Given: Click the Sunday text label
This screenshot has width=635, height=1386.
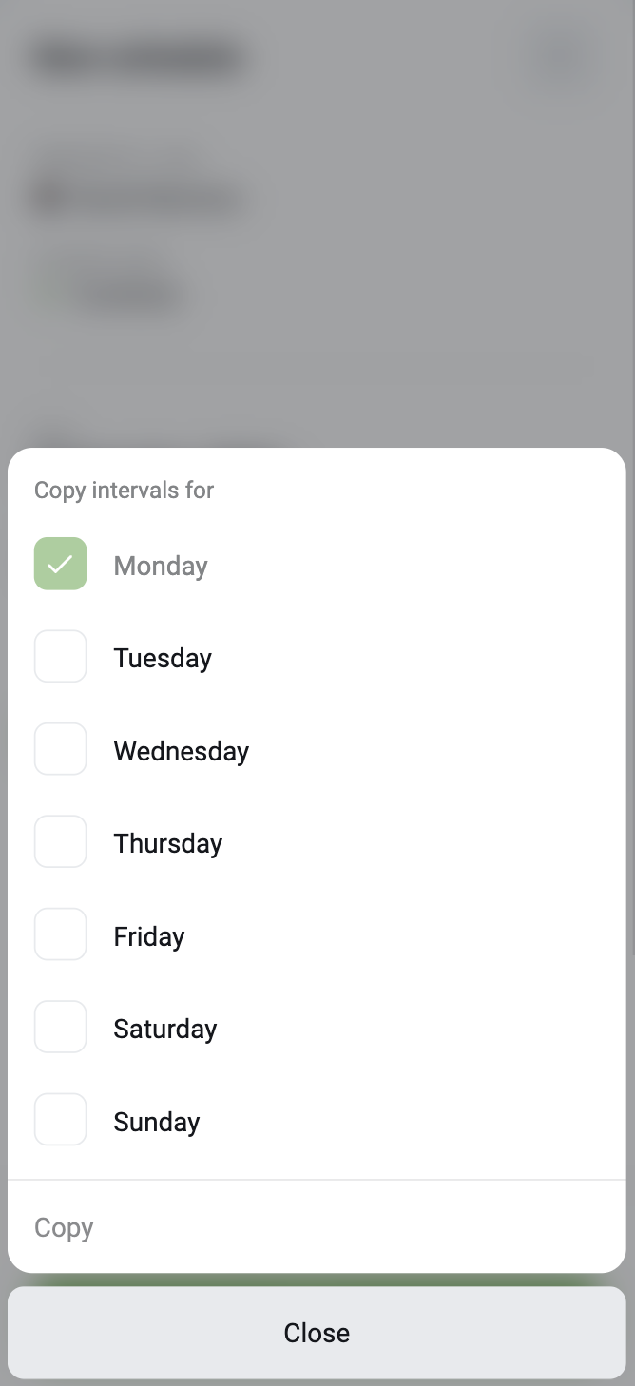Looking at the screenshot, I should [157, 1122].
